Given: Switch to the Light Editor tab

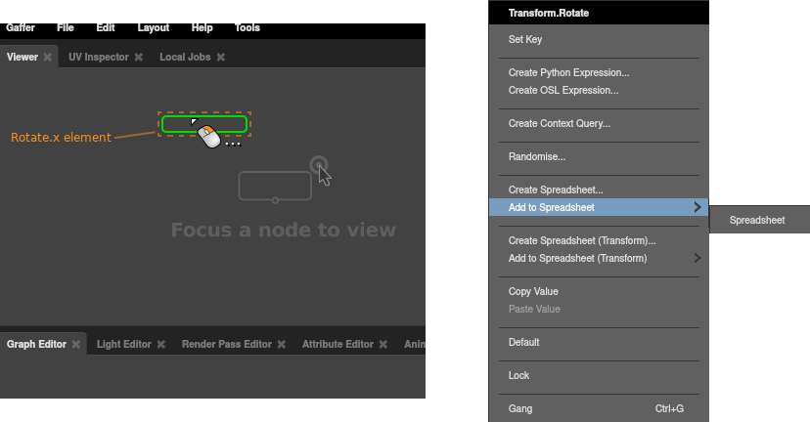Looking at the screenshot, I should click(123, 345).
